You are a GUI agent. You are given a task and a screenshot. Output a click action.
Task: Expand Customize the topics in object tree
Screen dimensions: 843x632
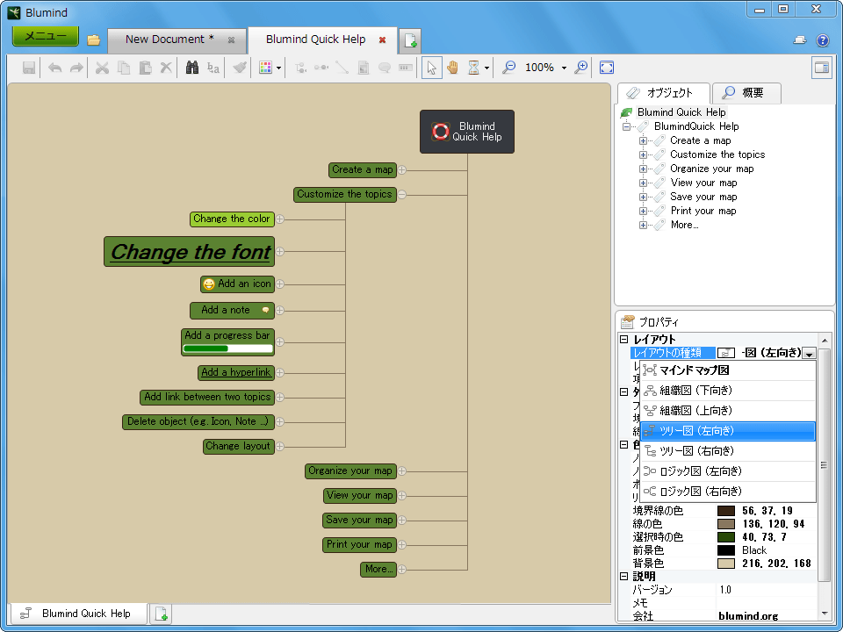(643, 154)
